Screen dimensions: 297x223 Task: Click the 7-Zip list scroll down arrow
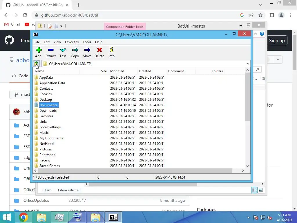point(248,166)
